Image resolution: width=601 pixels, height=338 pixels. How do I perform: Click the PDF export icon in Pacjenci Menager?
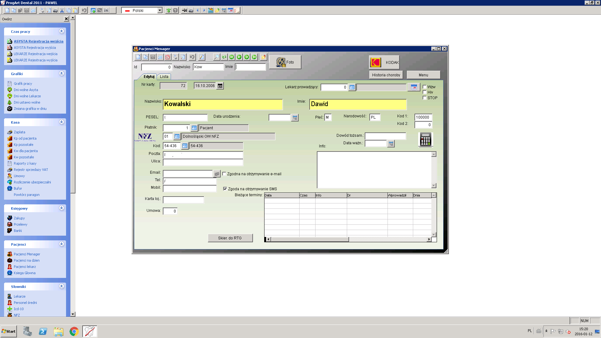point(168,57)
